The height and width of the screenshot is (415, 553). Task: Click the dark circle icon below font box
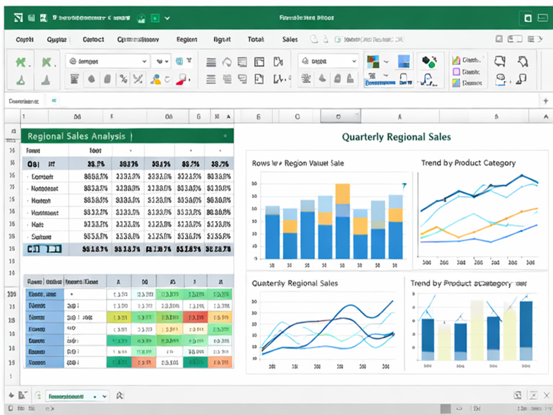[91, 79]
